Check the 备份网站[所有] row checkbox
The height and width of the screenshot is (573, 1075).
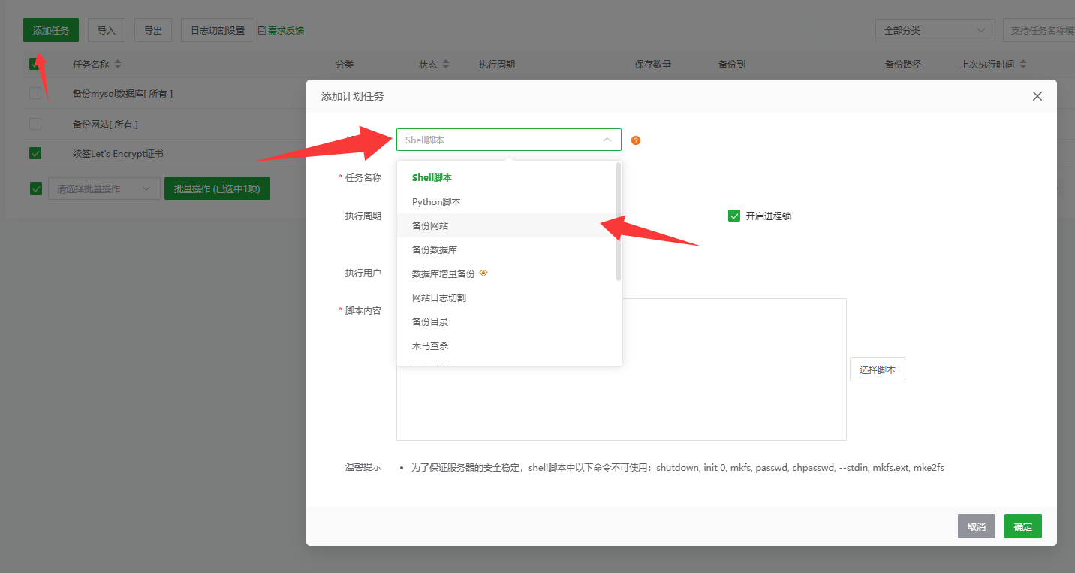(35, 124)
